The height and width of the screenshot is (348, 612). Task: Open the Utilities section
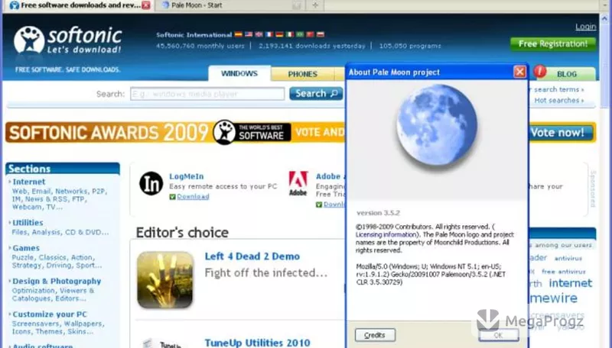28,223
